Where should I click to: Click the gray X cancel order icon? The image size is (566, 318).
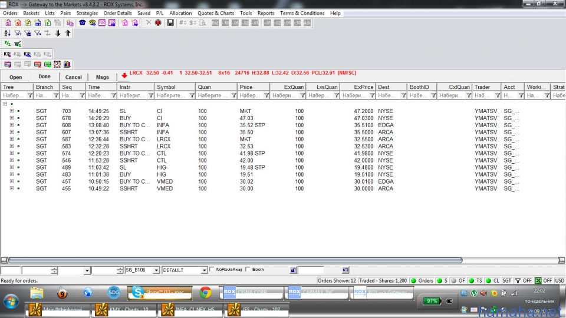point(149,23)
